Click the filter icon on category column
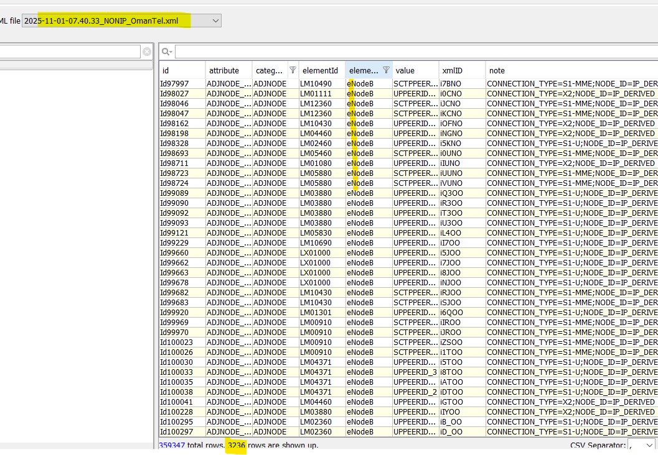The height and width of the screenshot is (455, 658). coord(293,70)
